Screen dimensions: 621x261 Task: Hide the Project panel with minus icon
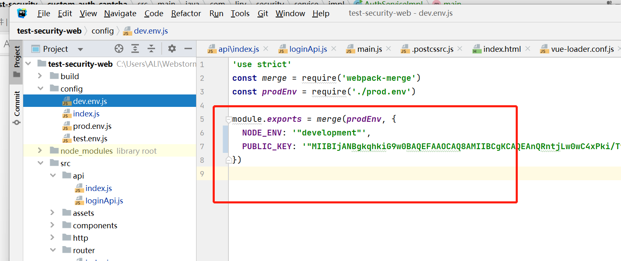click(188, 49)
